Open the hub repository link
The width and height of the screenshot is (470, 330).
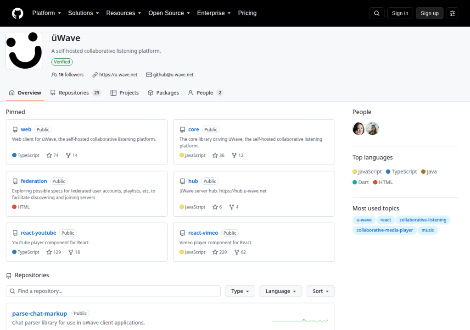click(x=193, y=181)
